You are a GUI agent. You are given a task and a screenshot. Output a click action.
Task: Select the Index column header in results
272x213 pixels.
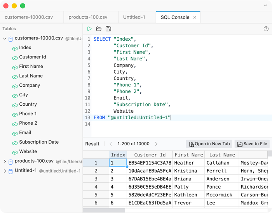click(x=118, y=155)
